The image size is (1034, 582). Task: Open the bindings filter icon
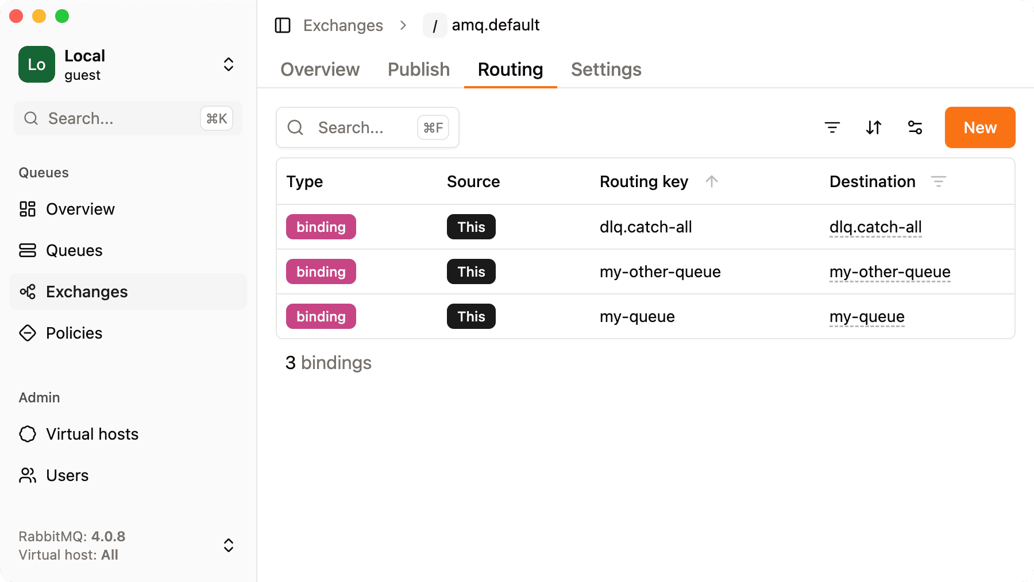832,127
